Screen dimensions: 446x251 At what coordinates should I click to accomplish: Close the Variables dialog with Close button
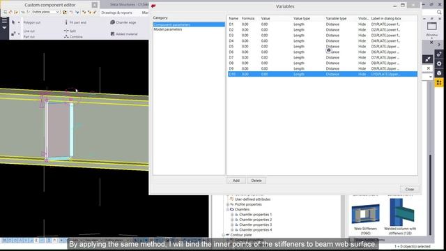coord(410,189)
